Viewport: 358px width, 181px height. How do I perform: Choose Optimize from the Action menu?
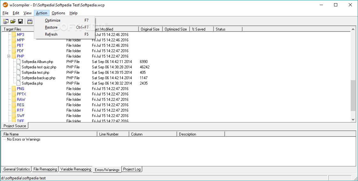pos(65,20)
